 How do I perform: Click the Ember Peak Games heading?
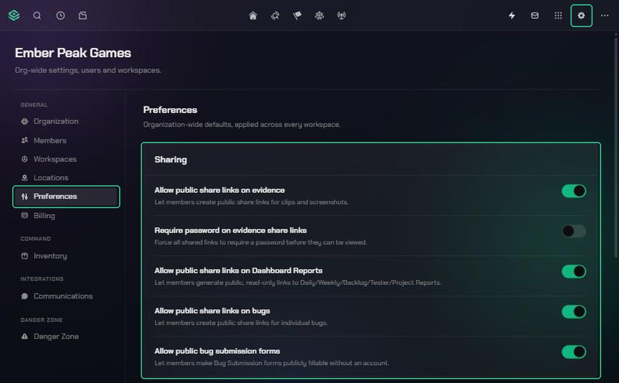tap(73, 53)
